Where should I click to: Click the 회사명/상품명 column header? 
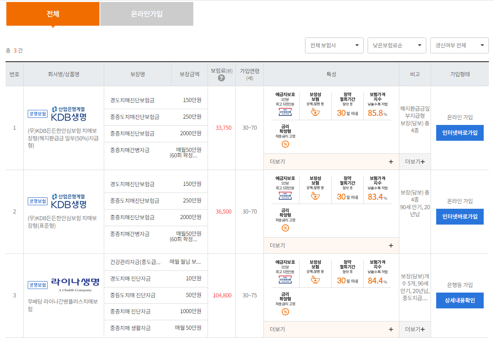(64, 74)
